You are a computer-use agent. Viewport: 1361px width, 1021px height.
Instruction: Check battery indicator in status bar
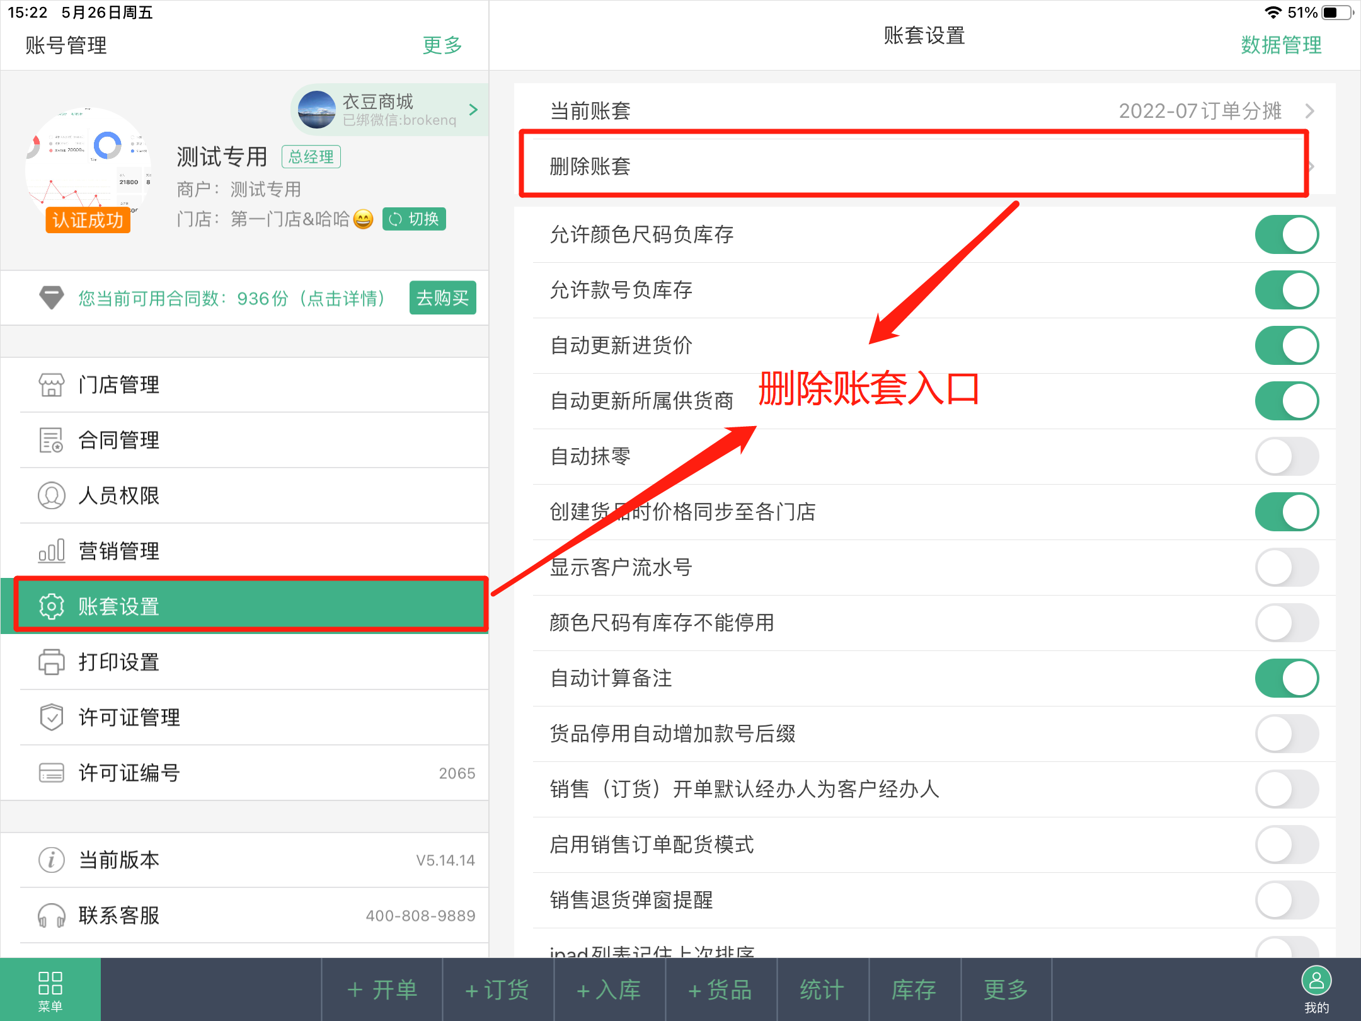(1337, 13)
